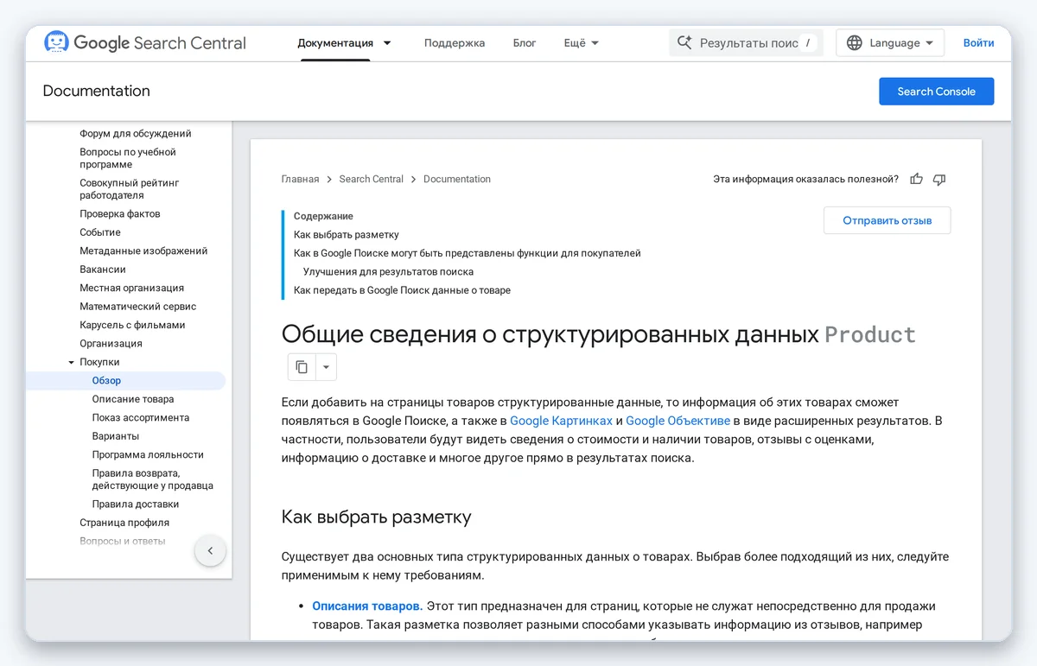Select Программа лояльности in sidebar
This screenshot has height=666, width=1037.
(148, 455)
